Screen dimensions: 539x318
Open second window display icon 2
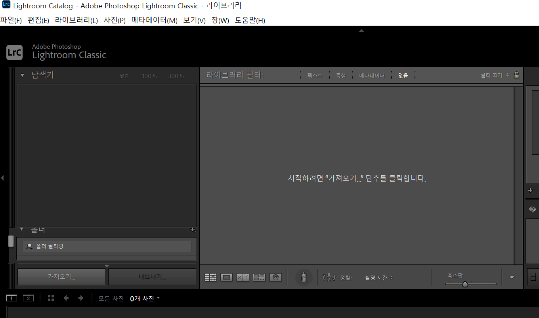[x=28, y=298]
